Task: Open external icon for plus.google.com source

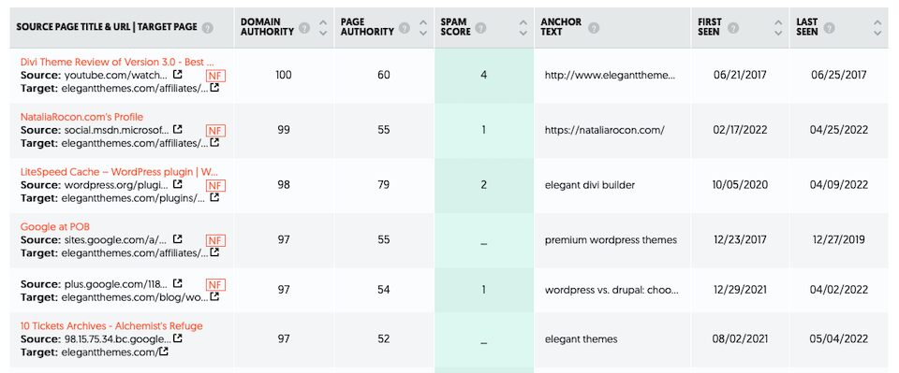Action: coord(178,283)
